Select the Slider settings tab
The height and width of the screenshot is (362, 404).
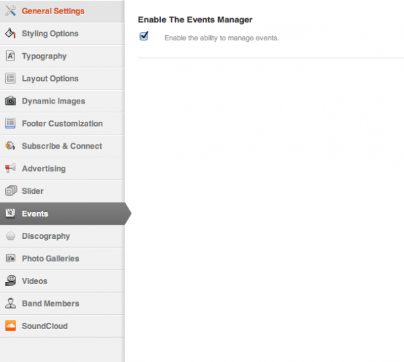tap(32, 191)
